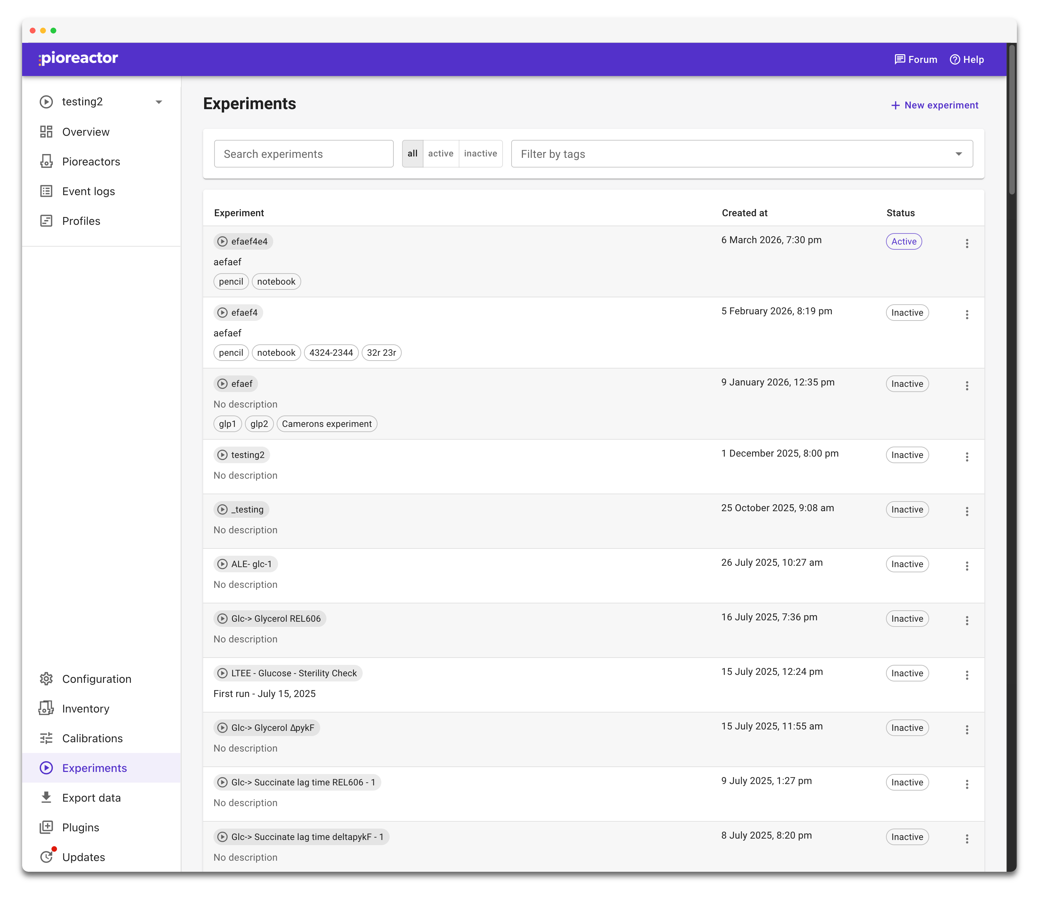Open the Pioreactors sidebar icon

click(46, 161)
